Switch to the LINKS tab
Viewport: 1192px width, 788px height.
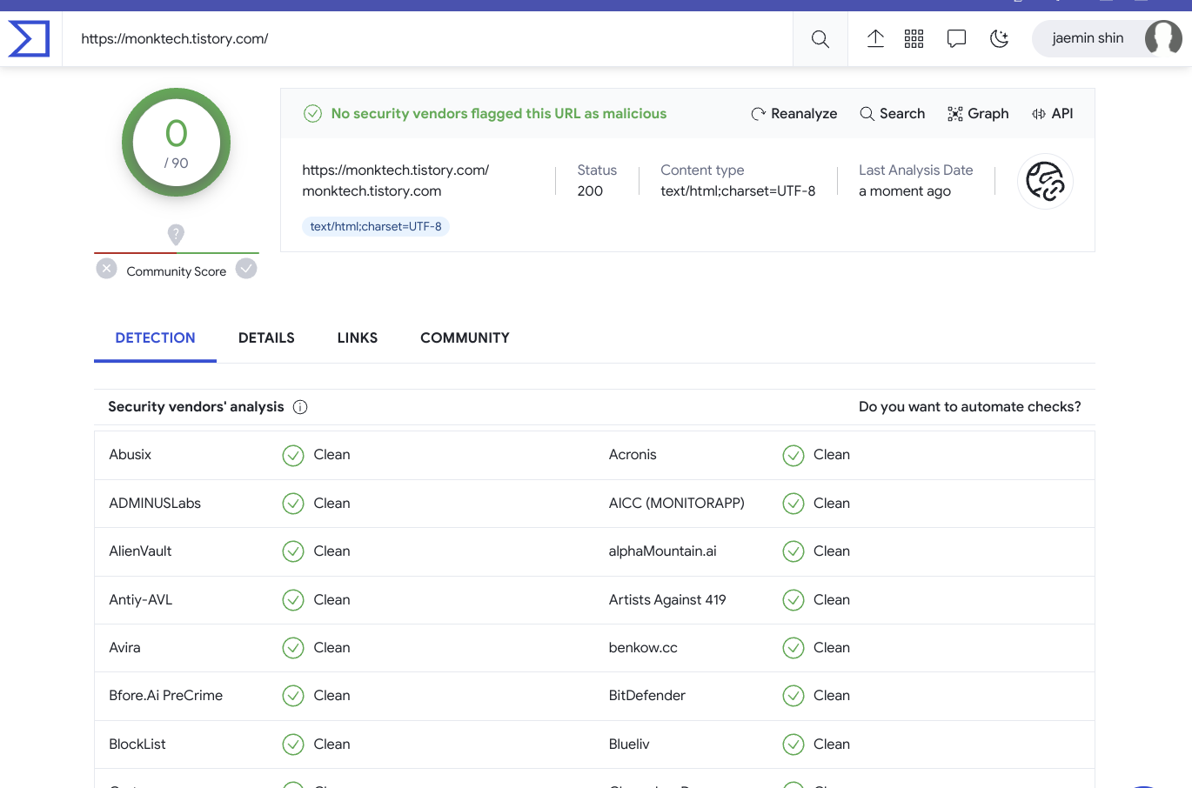[358, 338]
